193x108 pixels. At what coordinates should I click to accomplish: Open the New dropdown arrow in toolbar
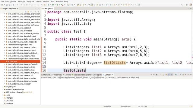point(4,5)
